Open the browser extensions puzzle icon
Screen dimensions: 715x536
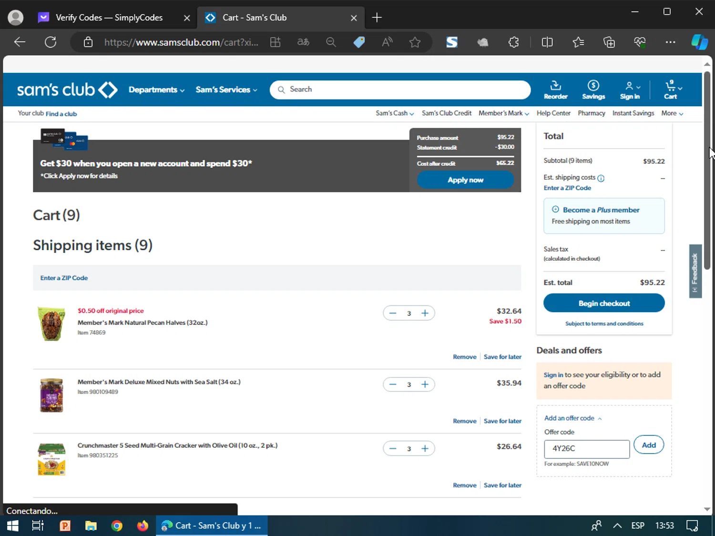click(x=513, y=42)
